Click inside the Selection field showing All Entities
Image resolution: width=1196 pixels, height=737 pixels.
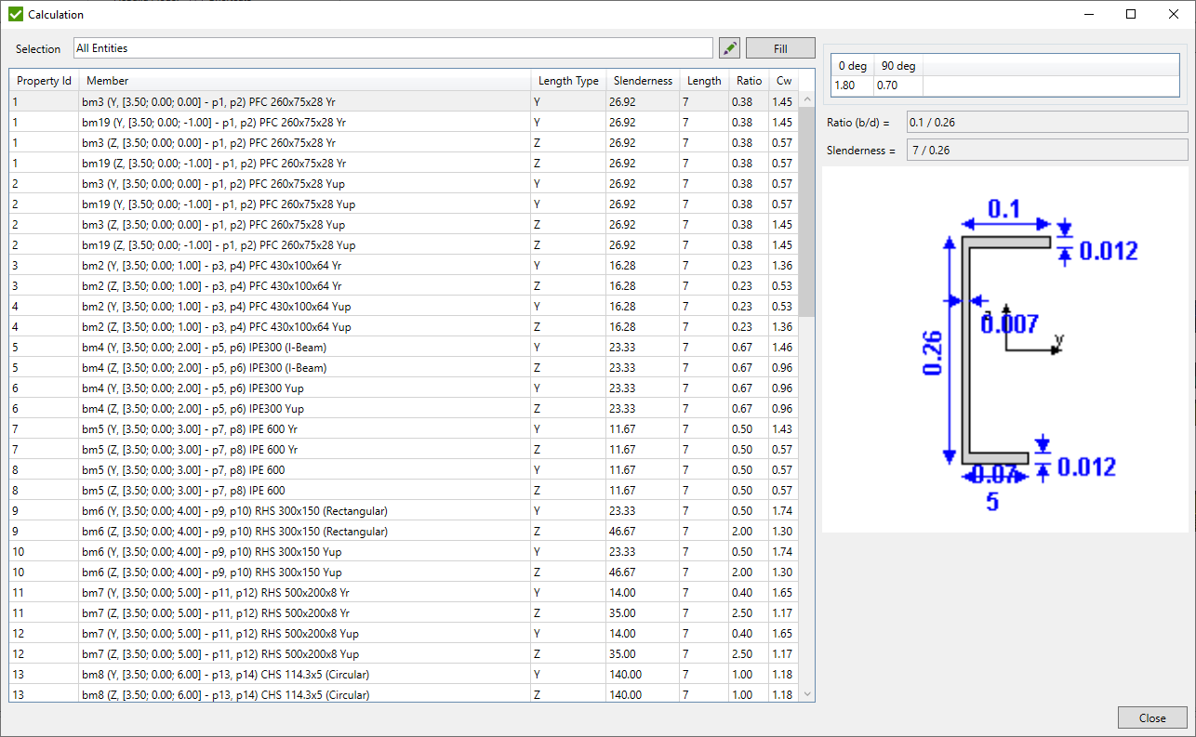tap(372, 47)
